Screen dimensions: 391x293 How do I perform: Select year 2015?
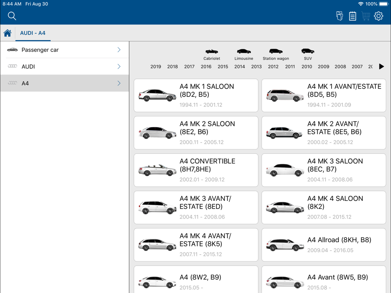(223, 66)
